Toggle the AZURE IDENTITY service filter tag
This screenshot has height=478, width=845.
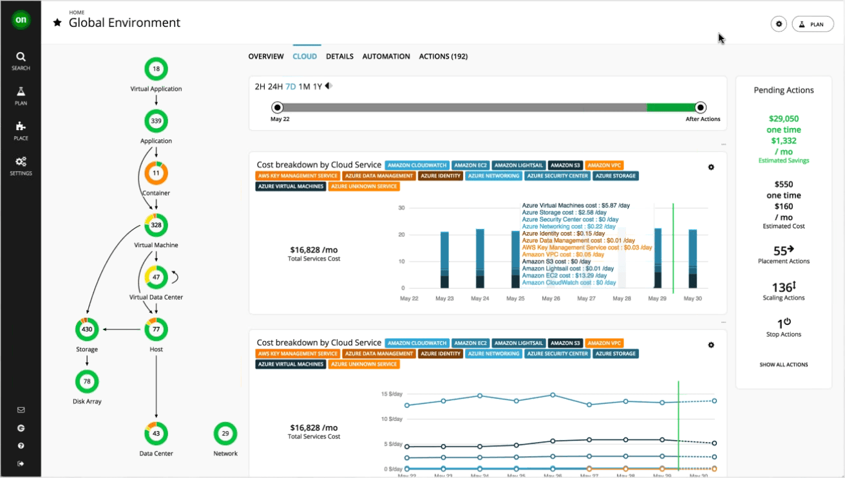441,176
